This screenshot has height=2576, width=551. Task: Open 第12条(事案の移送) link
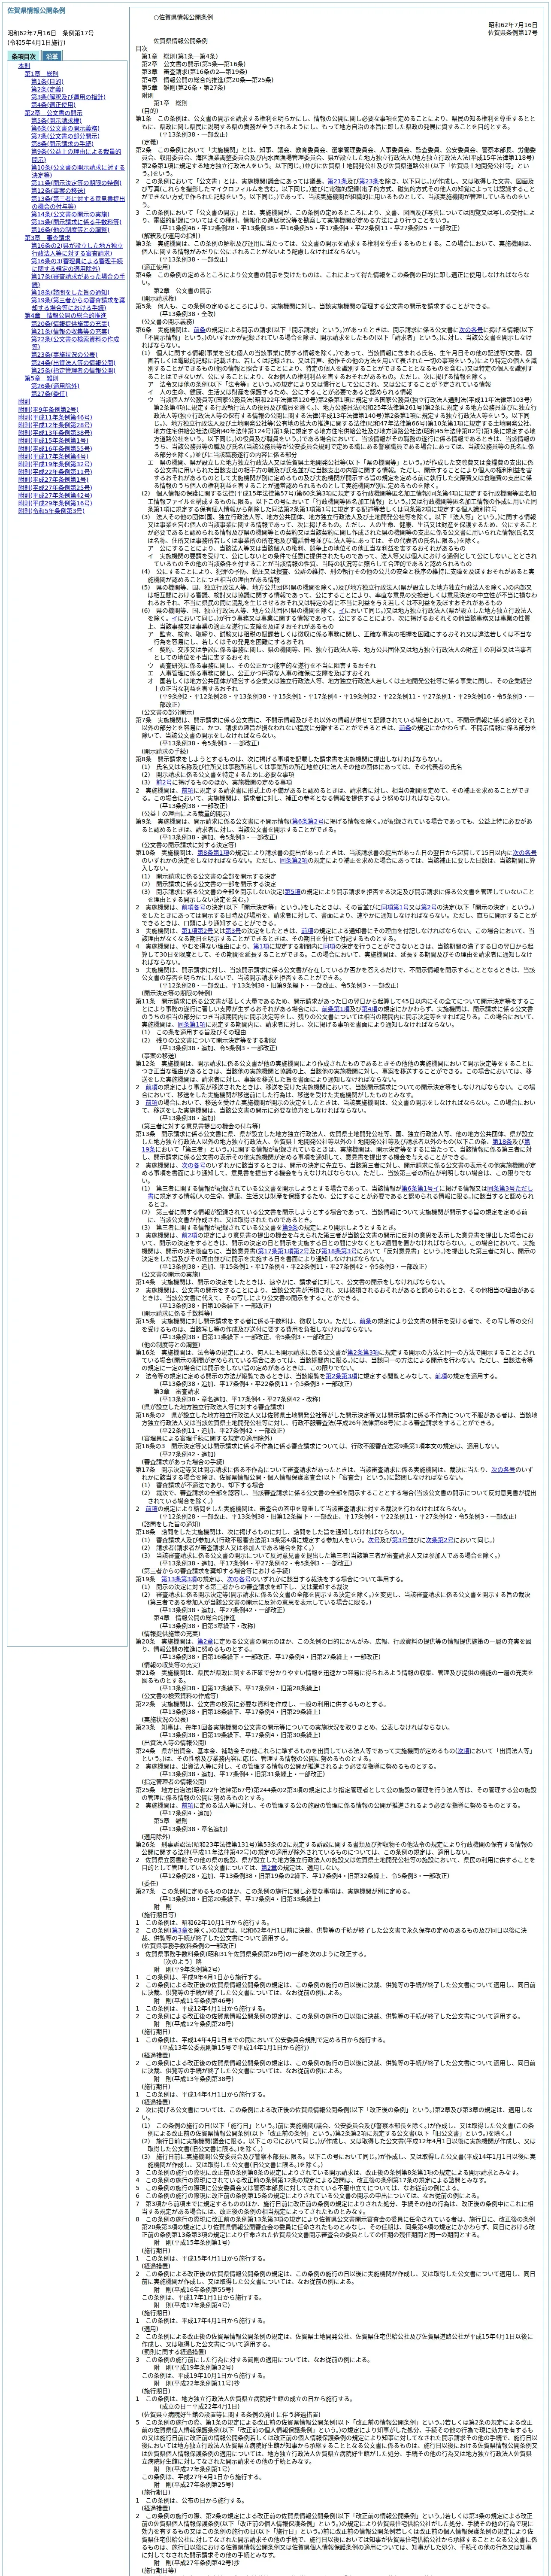pyautogui.click(x=58, y=190)
